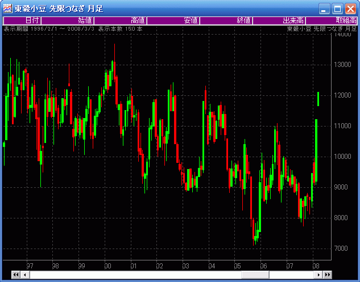This screenshot has width=360, height=282.
Task: Select the 終値 column header
Action: [x=226, y=20]
